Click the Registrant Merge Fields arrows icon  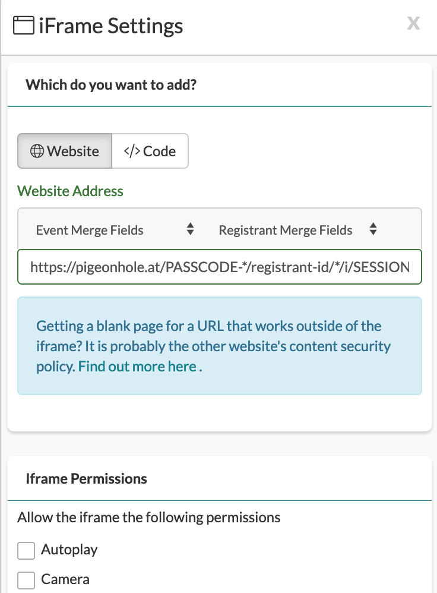373,229
